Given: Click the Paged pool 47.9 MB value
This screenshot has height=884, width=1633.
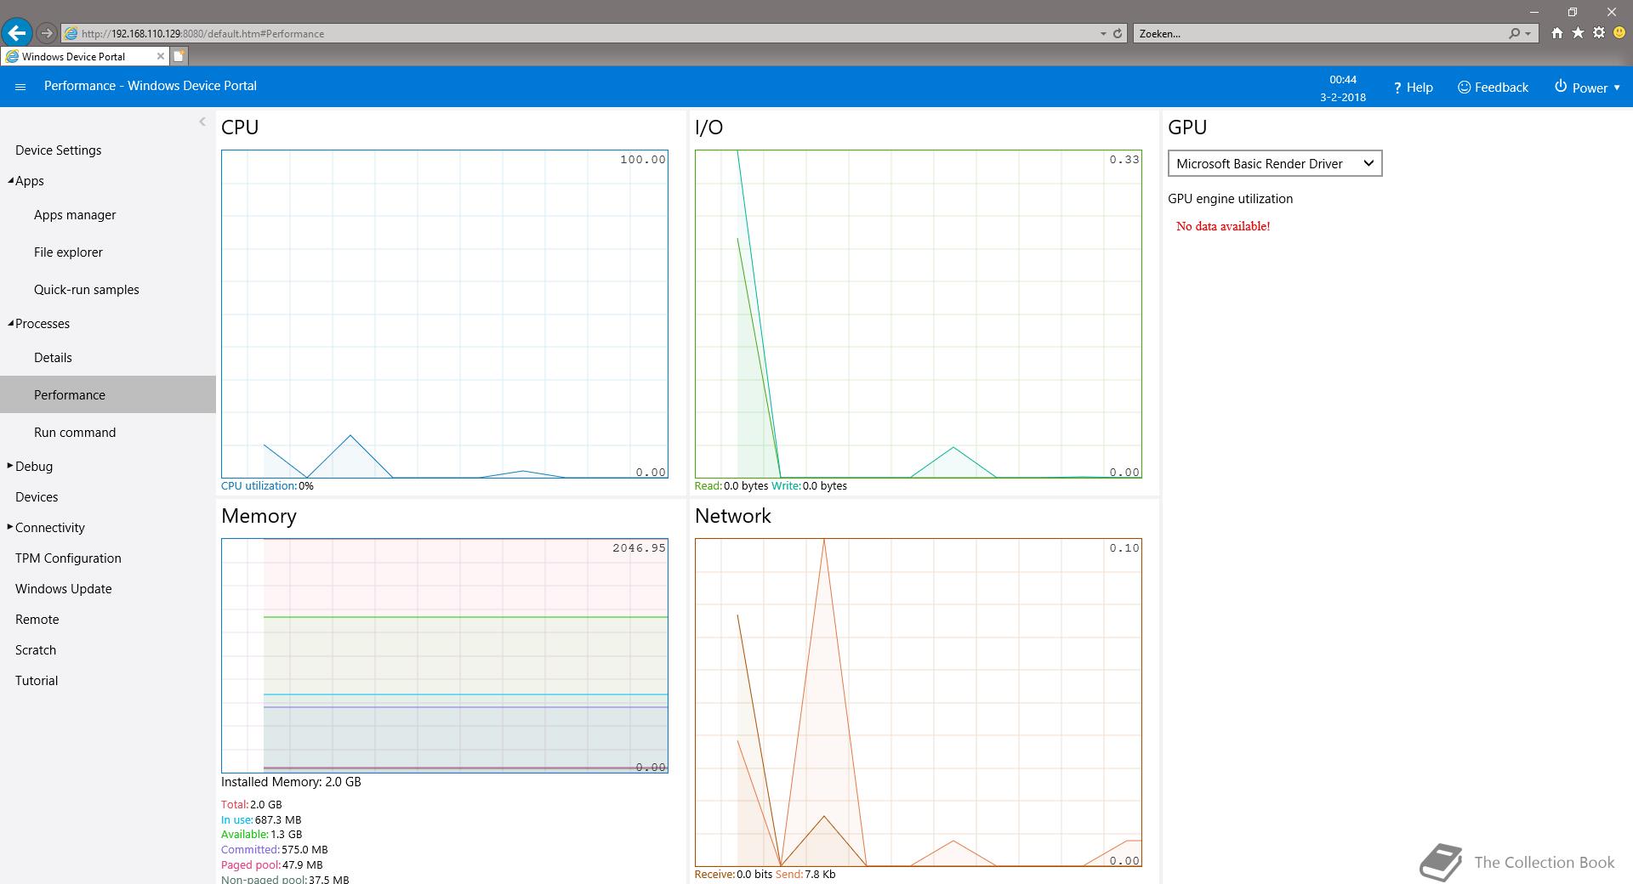Looking at the screenshot, I should 302,865.
